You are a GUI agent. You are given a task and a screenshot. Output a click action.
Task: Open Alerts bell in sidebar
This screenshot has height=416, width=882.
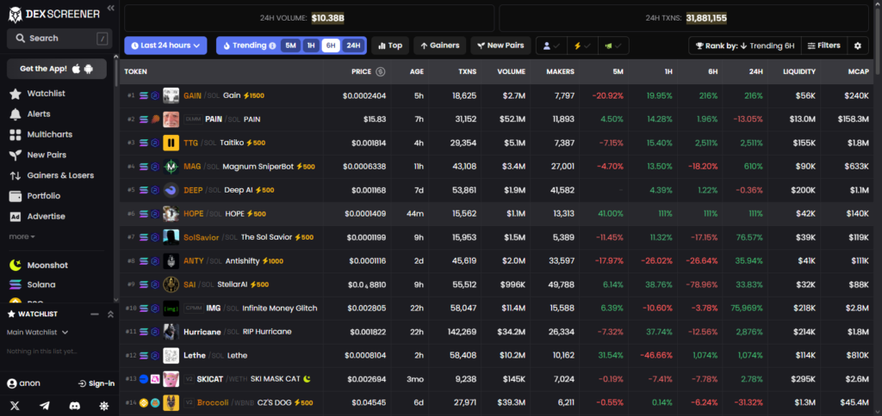click(x=16, y=114)
